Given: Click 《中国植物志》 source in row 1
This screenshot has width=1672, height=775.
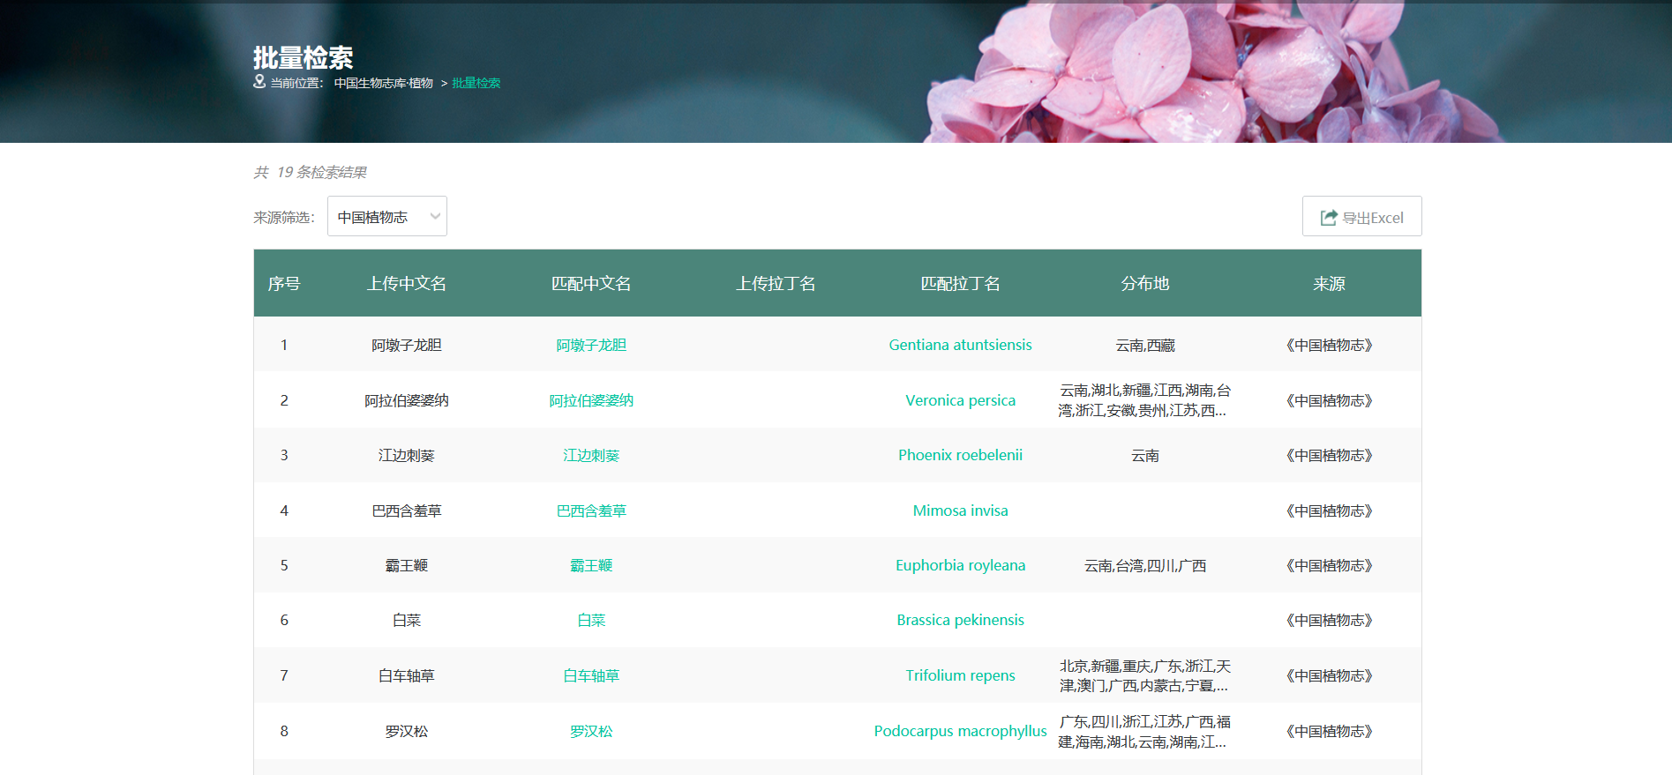Looking at the screenshot, I should pos(1329,346).
